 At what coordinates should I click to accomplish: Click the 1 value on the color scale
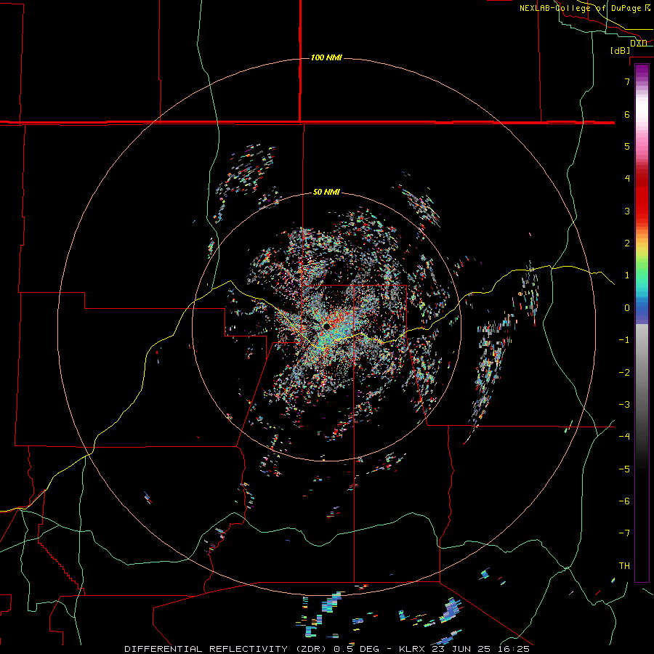pos(627,275)
